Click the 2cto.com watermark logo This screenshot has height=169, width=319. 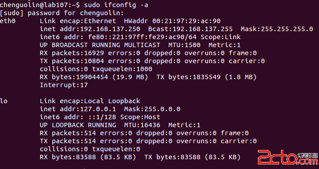click(x=287, y=157)
